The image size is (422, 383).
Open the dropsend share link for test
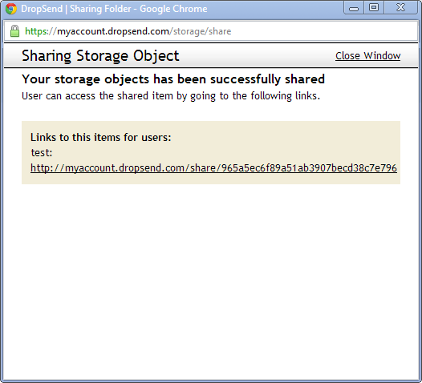pos(213,168)
